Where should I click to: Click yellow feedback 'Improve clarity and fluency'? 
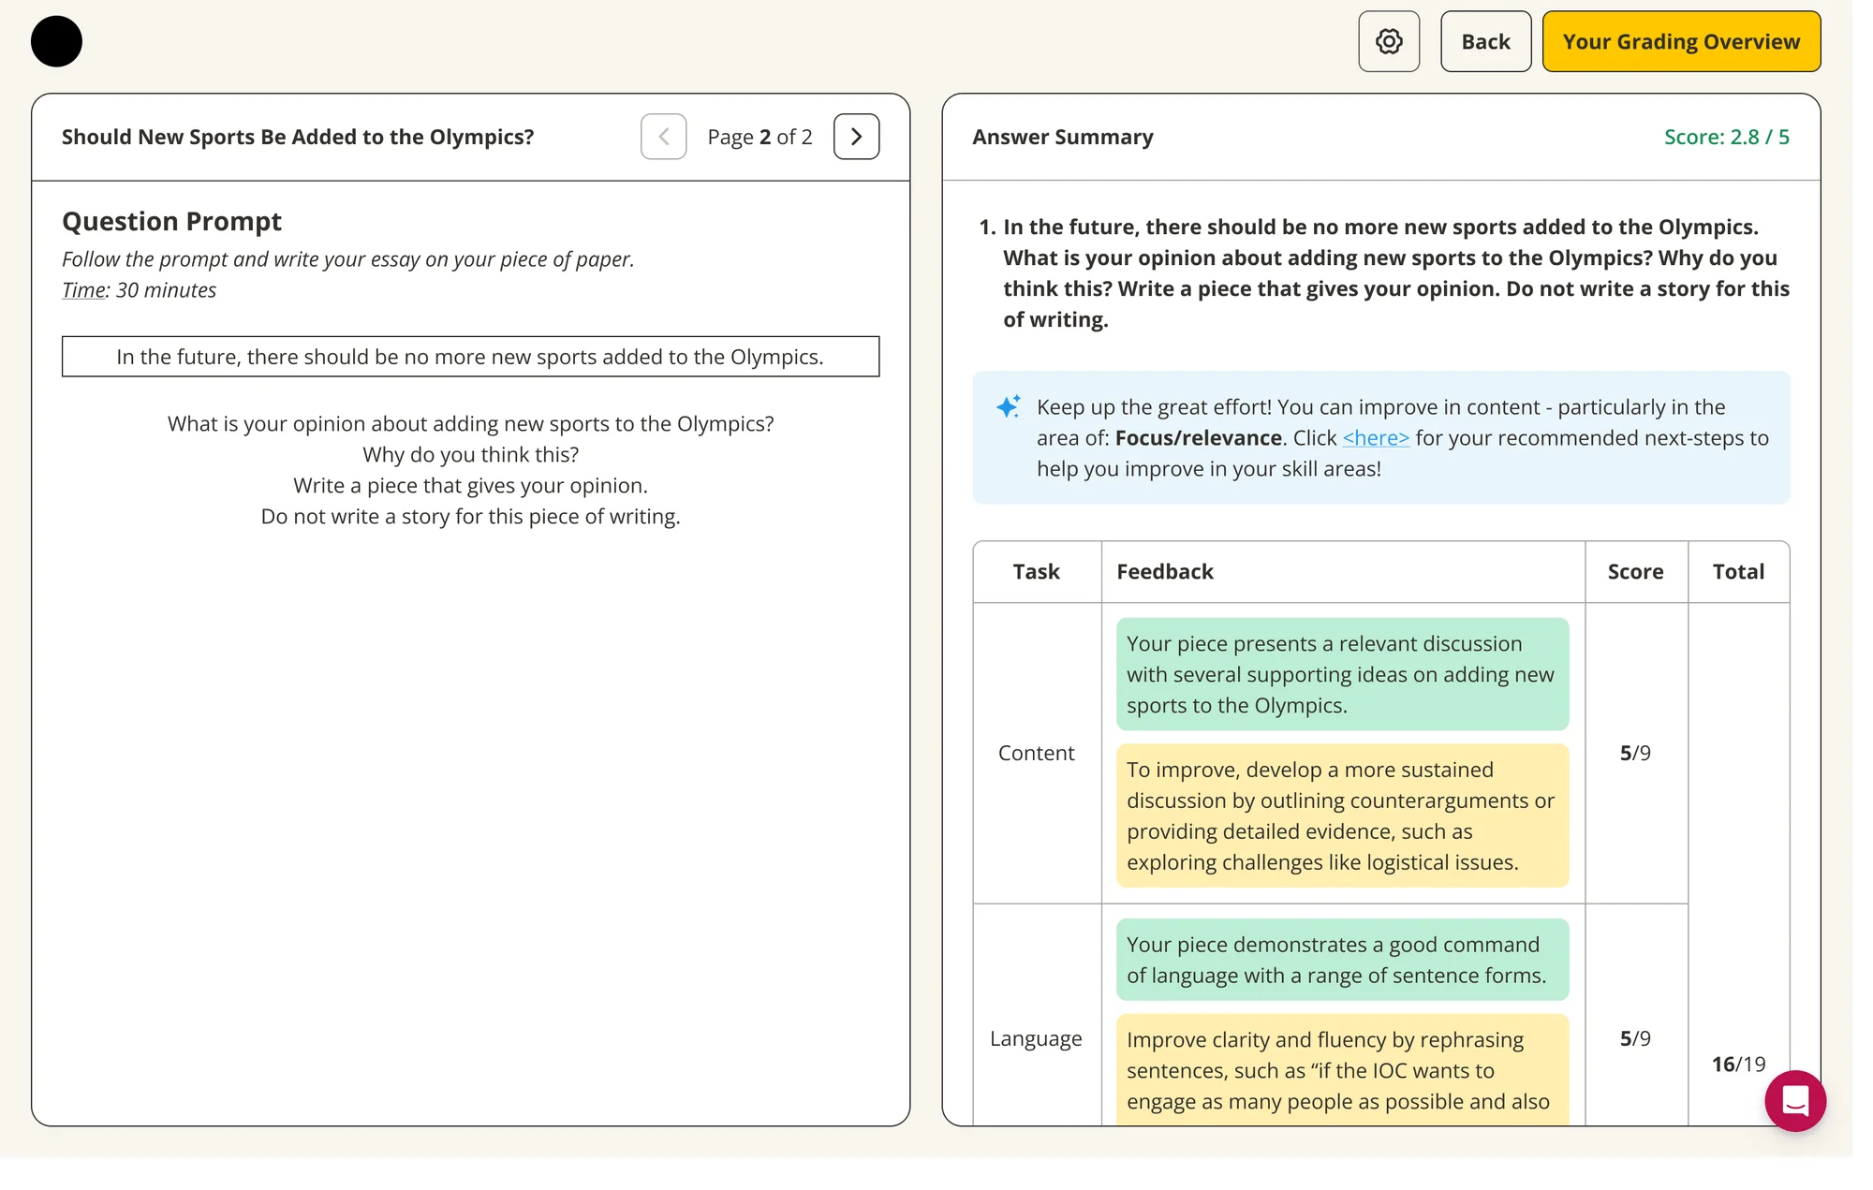(x=1342, y=1070)
